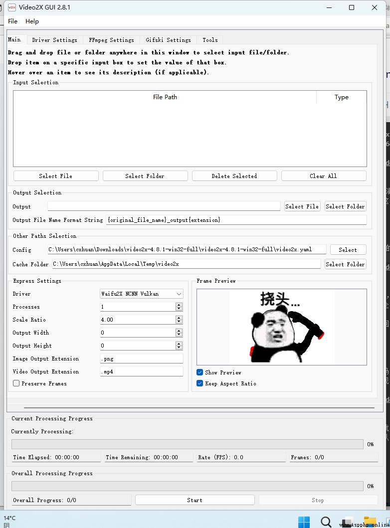Click the 14°C weather widget

[x=9, y=521]
